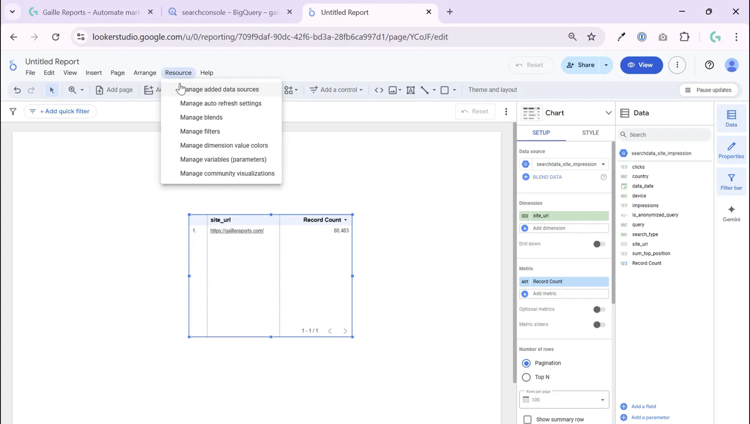Click Looker Studio home logo
The image size is (750, 424).
[13, 65]
